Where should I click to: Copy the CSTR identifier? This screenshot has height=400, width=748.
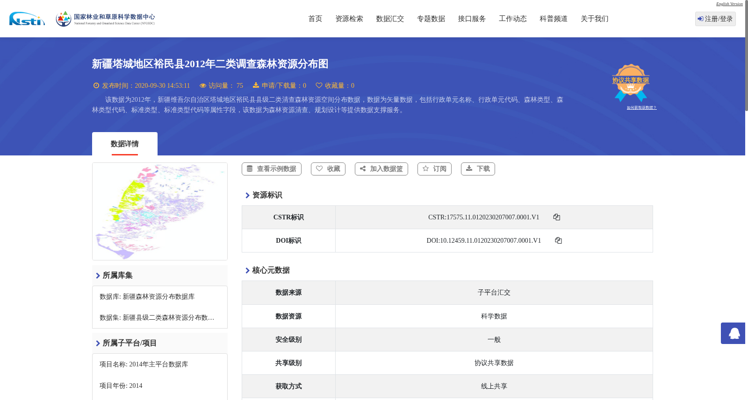(556, 217)
